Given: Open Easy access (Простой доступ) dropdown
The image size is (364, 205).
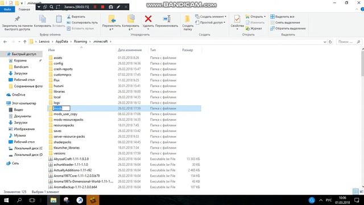Looking at the screenshot, I should 210,23.
